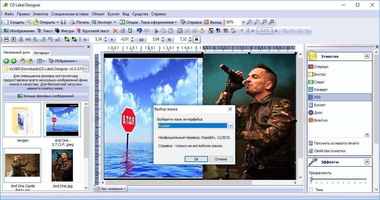
Task: Copy selection using the Copy icon
Action: [x=163, y=31]
